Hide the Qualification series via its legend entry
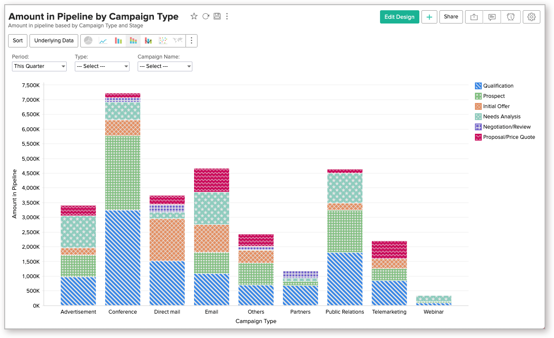 tap(497, 85)
